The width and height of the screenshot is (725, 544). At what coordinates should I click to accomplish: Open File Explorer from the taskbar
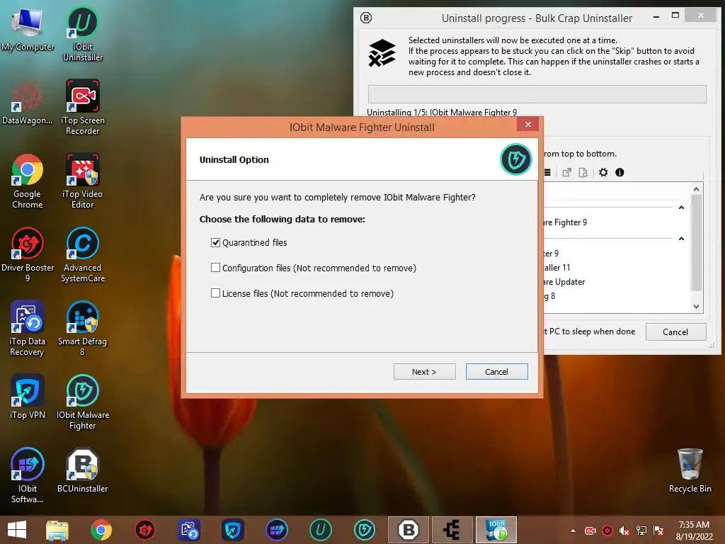57,530
